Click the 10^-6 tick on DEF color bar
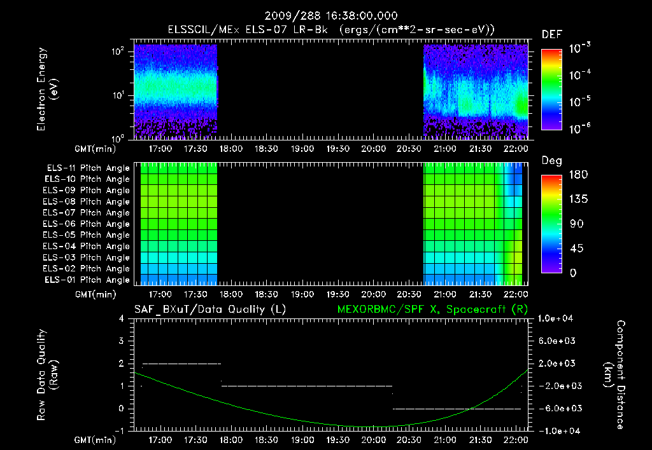 point(579,128)
